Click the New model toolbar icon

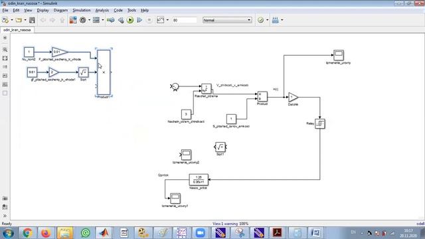(5, 20)
